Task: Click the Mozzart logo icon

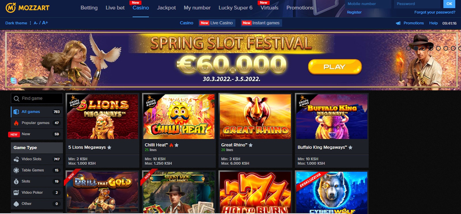Action: (11, 8)
